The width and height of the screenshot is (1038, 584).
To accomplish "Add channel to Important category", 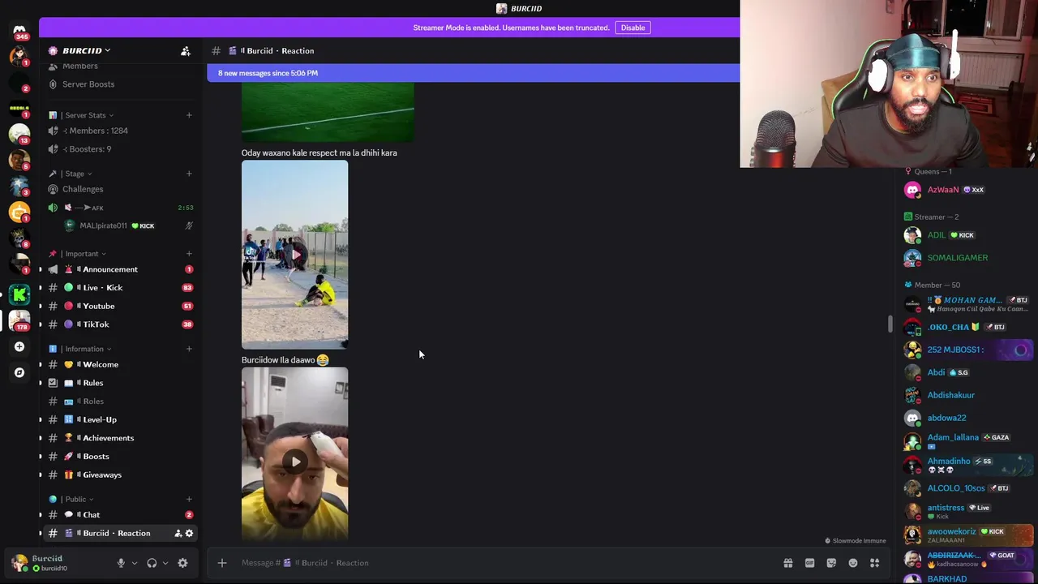I will click(189, 254).
